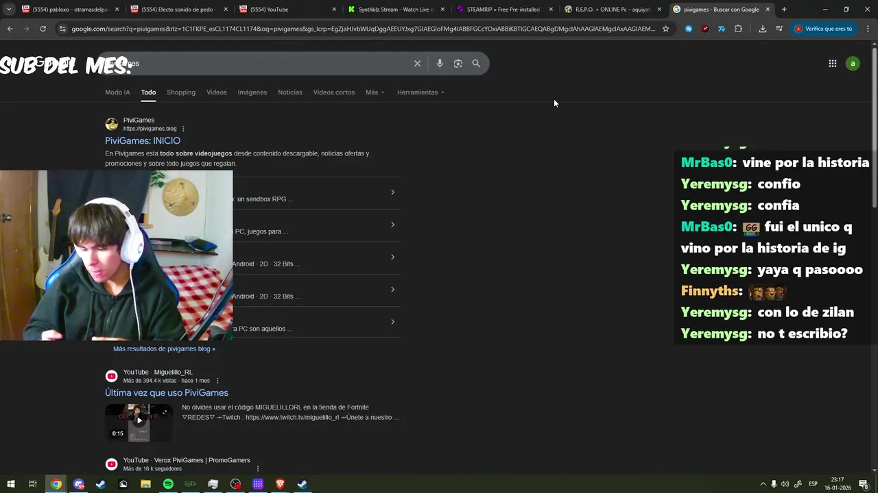Open Chrome three-dot menu
Viewport: 878px width, 493px height.
(866, 29)
